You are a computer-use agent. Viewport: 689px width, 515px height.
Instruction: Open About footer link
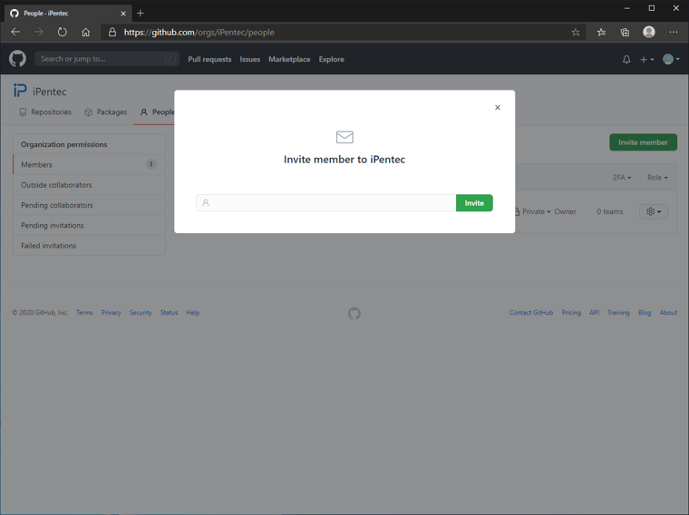click(x=668, y=313)
